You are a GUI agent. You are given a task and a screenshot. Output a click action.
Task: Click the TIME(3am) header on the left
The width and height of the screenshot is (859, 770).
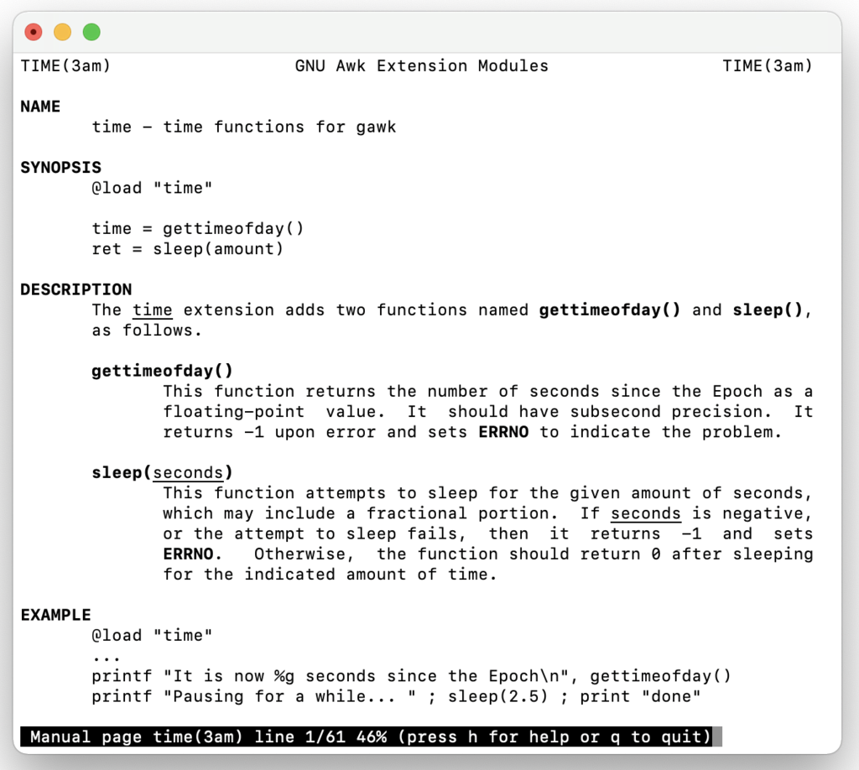[65, 65]
